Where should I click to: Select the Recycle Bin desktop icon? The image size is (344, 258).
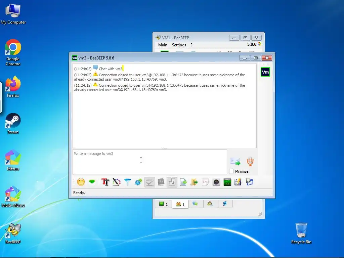coord(301,233)
